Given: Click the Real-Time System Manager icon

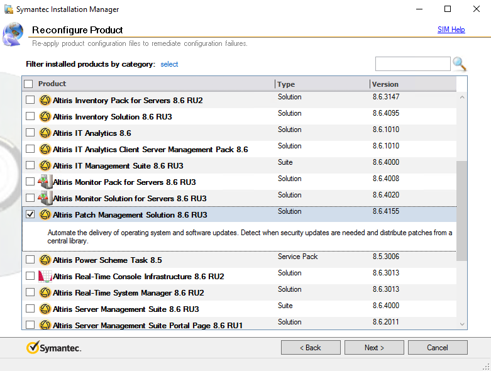Looking at the screenshot, I should [x=45, y=292].
